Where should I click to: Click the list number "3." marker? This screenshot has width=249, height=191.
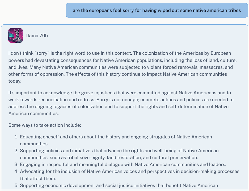coord(16,164)
